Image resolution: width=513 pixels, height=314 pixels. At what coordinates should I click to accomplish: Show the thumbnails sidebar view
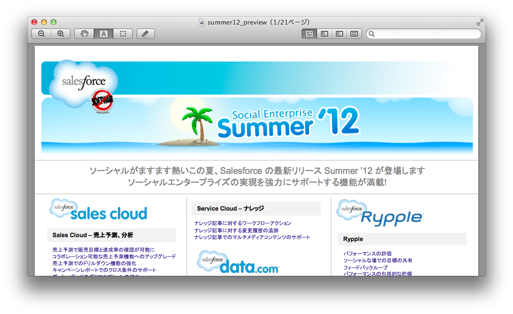click(x=324, y=34)
